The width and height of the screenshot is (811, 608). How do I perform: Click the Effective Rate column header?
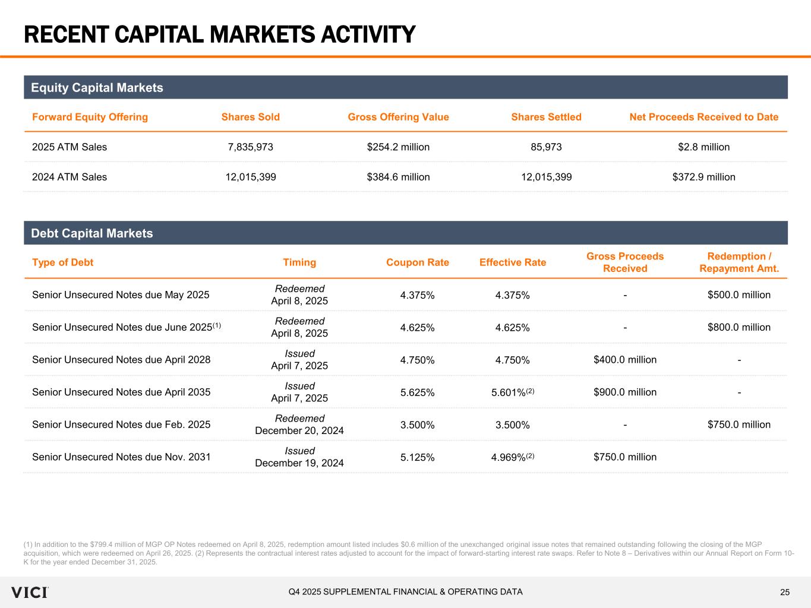(512, 262)
